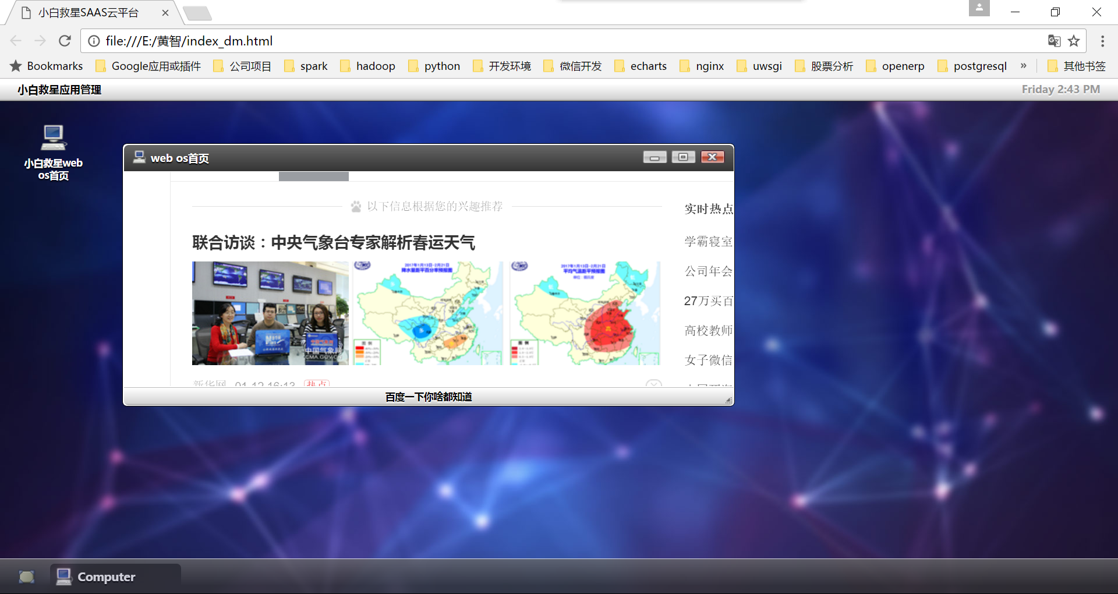
Task: Click the 高校教师 hot topic link
Action: point(709,331)
